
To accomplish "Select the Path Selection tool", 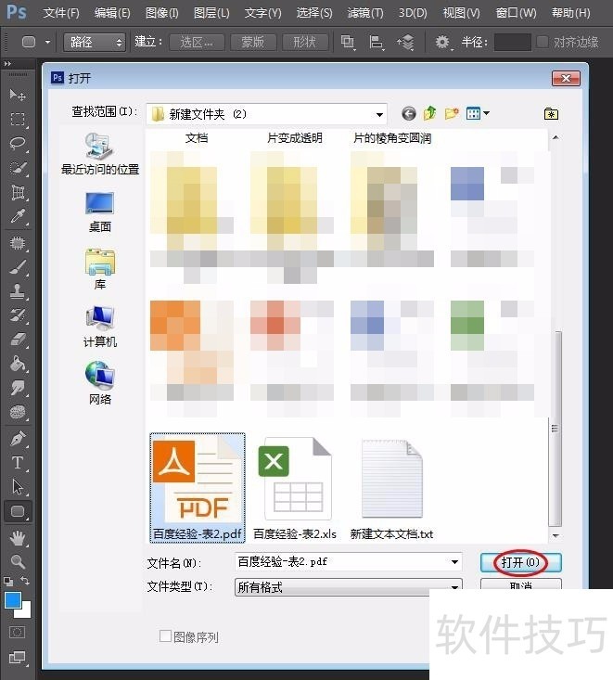I will coord(18,487).
